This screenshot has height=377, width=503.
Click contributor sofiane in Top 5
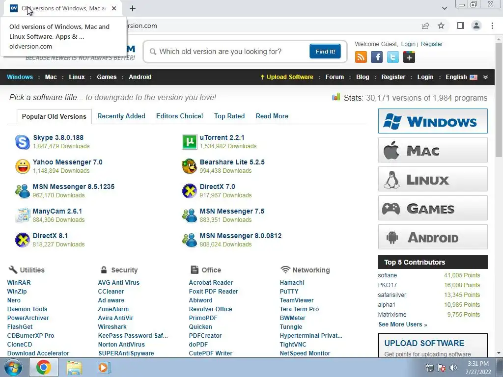[x=387, y=275]
